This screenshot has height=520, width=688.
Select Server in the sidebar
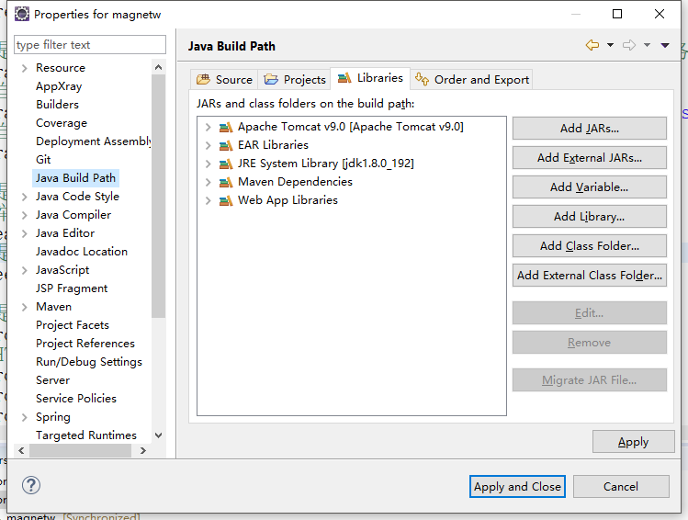[52, 380]
